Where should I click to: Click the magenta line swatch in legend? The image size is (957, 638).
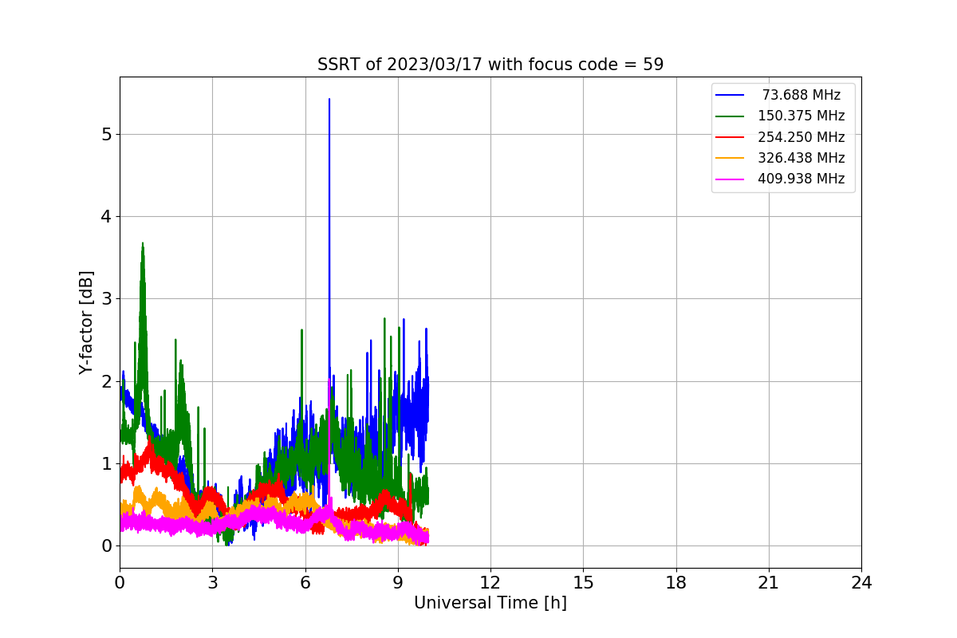point(730,179)
